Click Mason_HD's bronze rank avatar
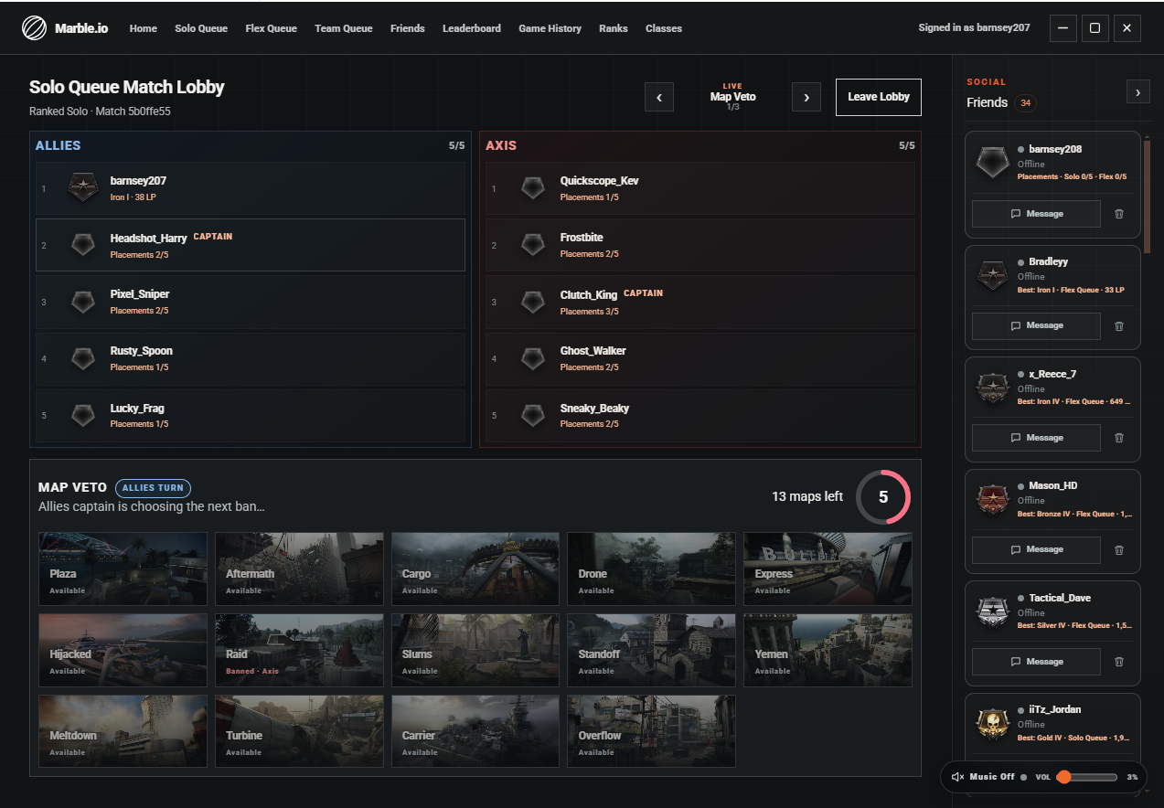The height and width of the screenshot is (808, 1164). [x=993, y=499]
